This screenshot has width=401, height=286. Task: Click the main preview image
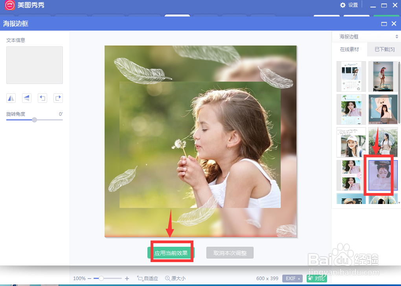200,141
